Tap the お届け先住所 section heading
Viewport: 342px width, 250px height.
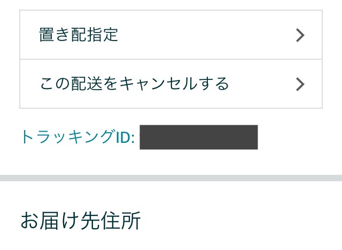pyautogui.click(x=81, y=220)
